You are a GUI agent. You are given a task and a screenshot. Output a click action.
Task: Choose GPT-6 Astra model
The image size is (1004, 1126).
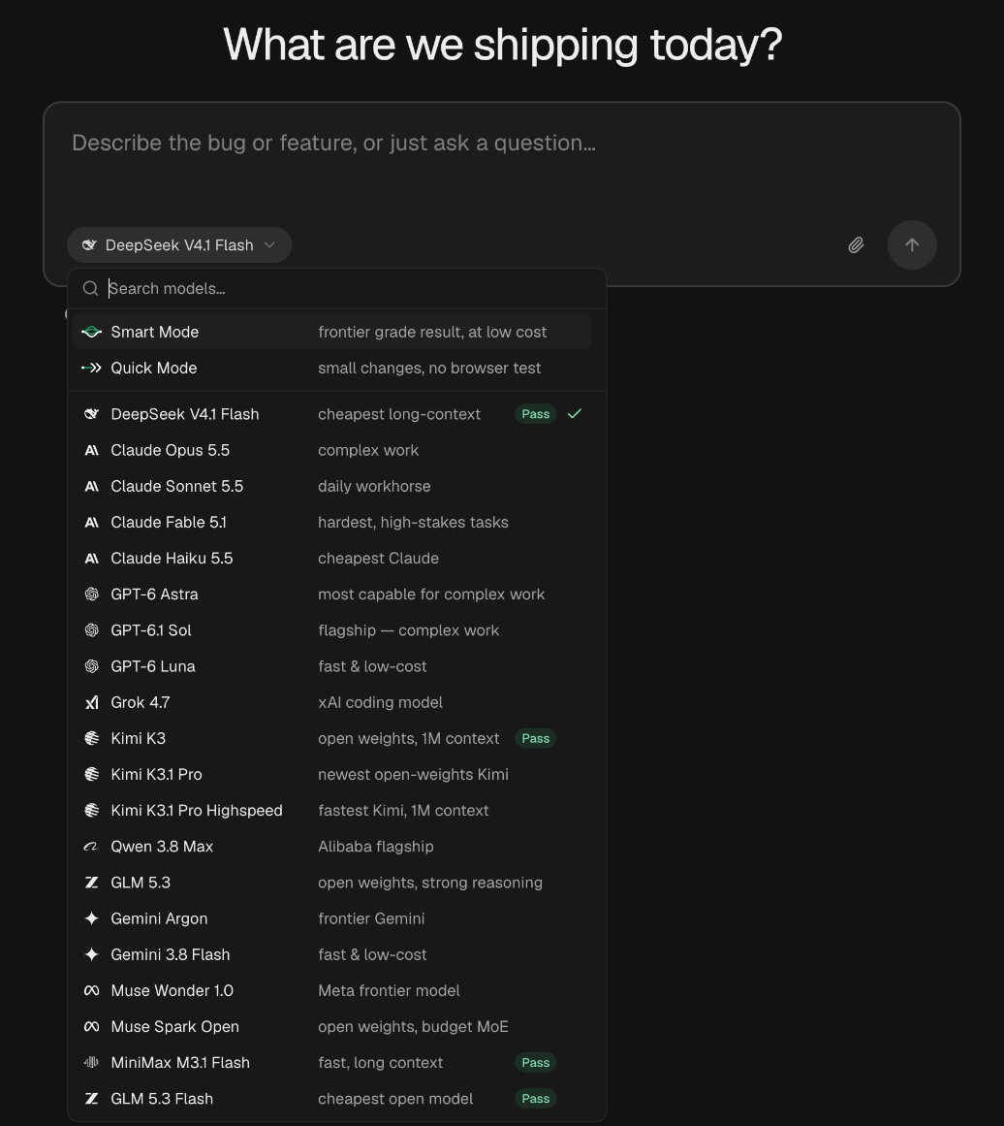coord(332,594)
